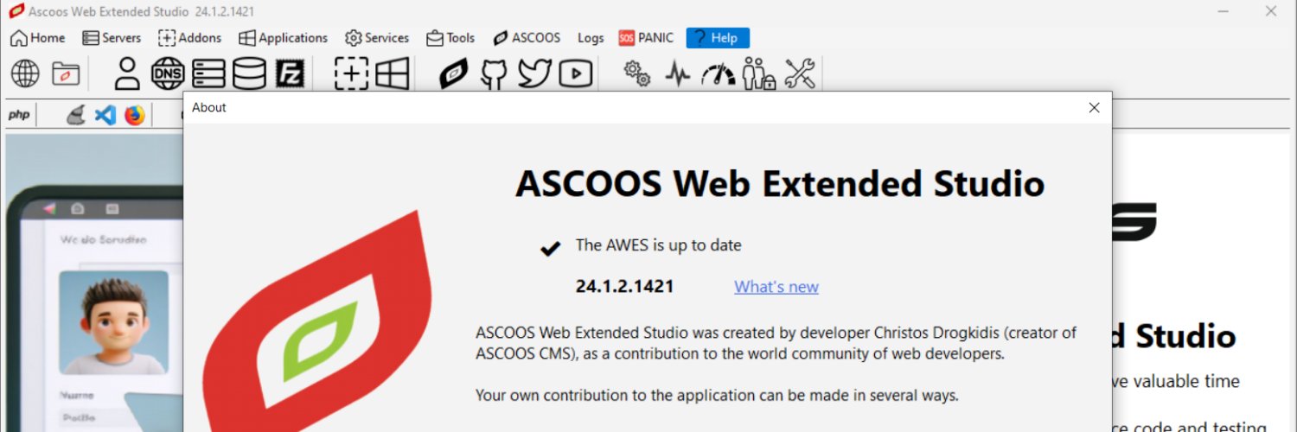This screenshot has height=432, width=1297.
Task: Click version number 24.1.2.1421 in About dialog
Action: [625, 287]
